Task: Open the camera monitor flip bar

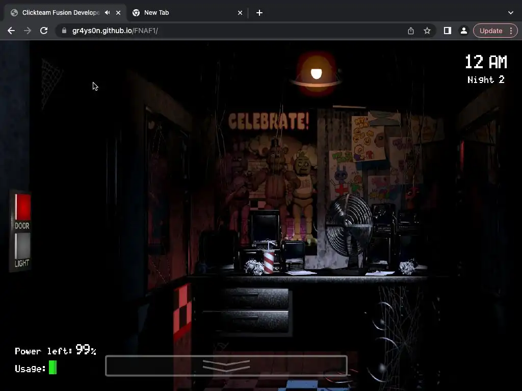Action: [226, 366]
